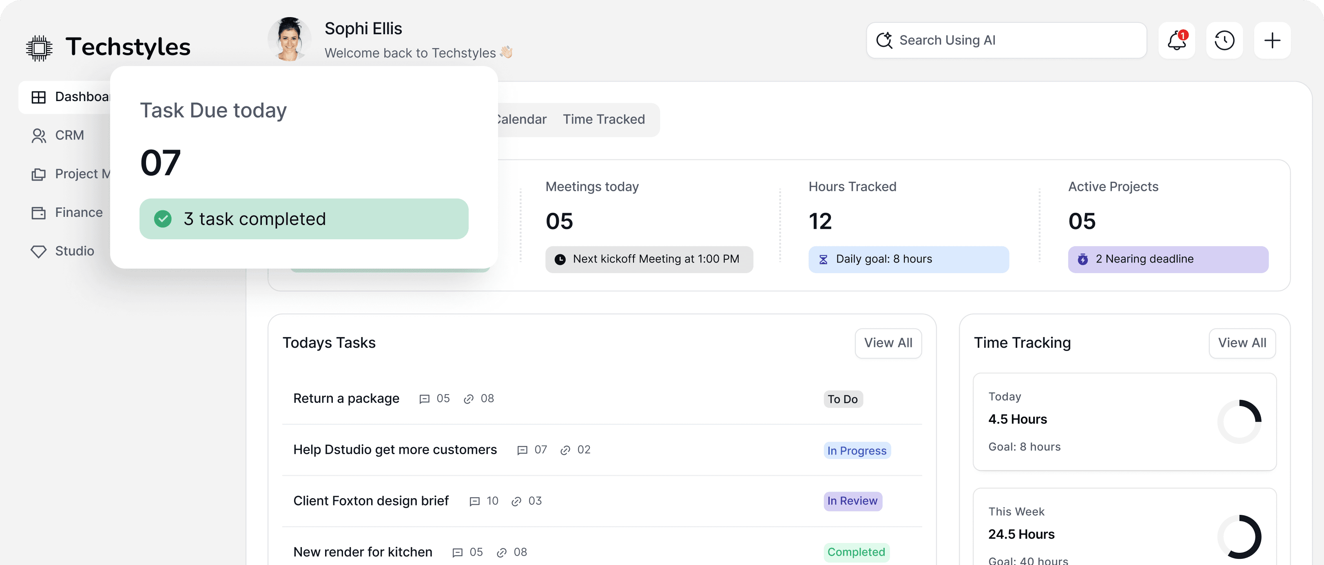Click the To Do status tag

point(842,399)
